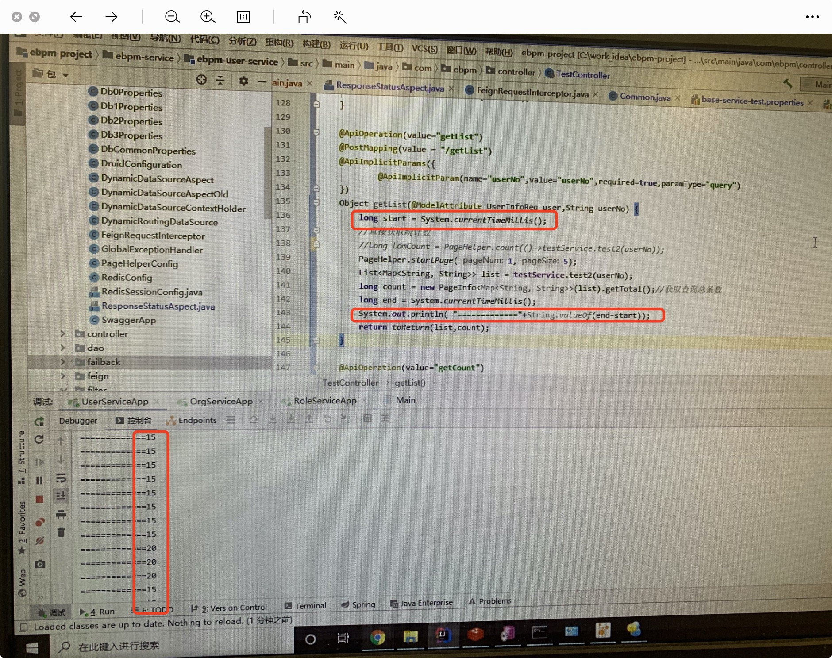Open project panel settings gear
Screen dimensions: 832x658
click(x=243, y=81)
